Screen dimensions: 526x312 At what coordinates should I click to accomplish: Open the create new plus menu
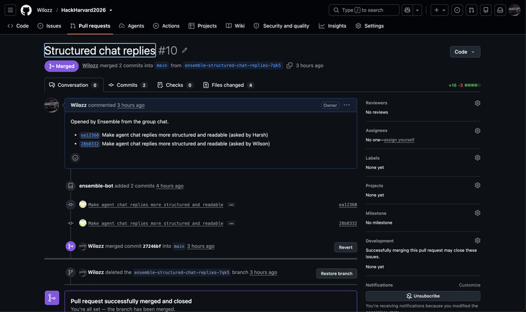(x=439, y=10)
